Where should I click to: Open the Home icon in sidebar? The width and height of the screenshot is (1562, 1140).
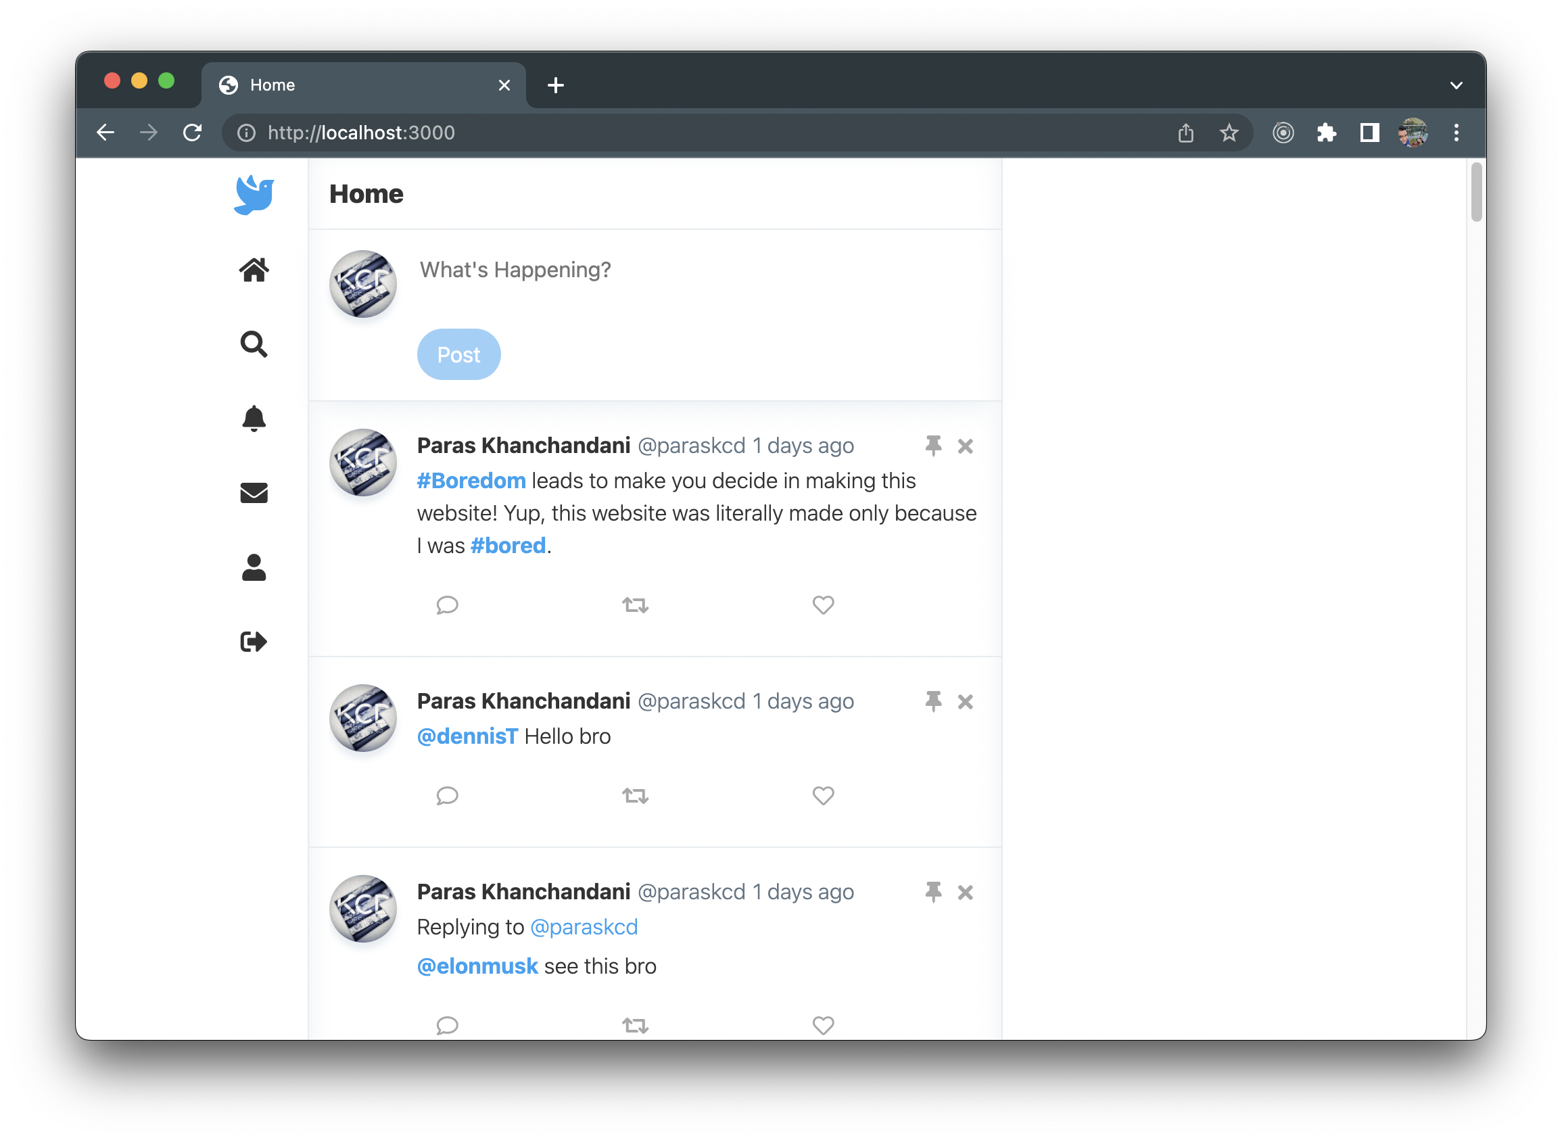click(254, 270)
